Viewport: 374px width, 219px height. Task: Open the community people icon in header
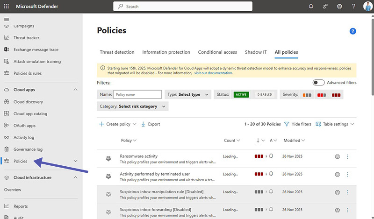click(x=325, y=6)
